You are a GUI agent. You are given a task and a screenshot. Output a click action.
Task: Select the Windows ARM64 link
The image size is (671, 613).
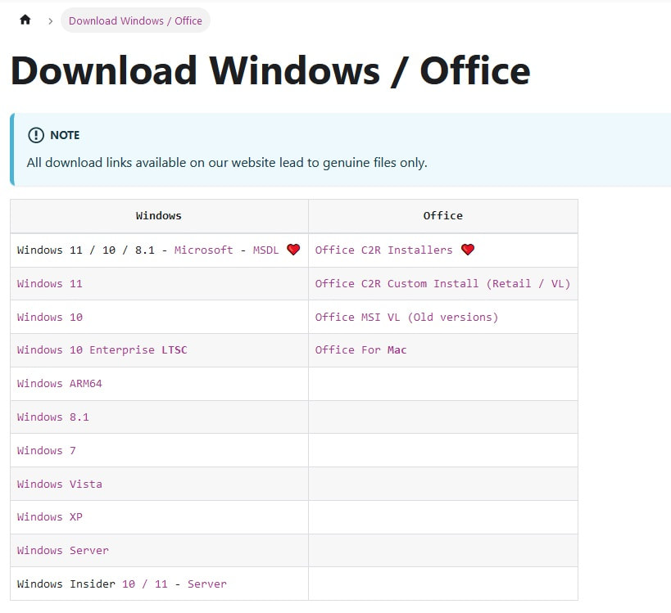(x=60, y=383)
